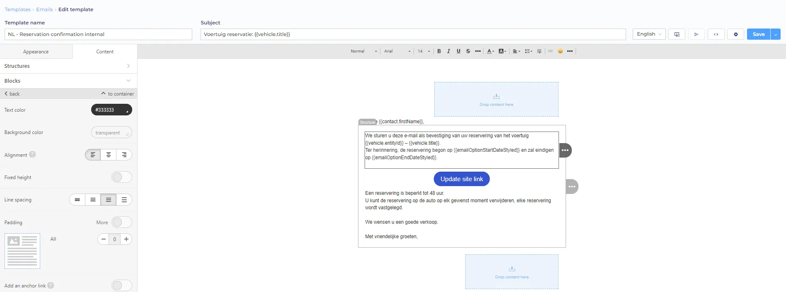Underline the selected text

(458, 51)
